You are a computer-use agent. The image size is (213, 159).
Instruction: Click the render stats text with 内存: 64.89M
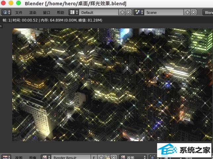pos(52,20)
